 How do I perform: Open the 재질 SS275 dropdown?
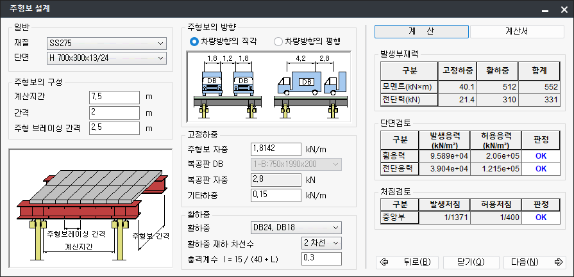pyautogui.click(x=106, y=44)
